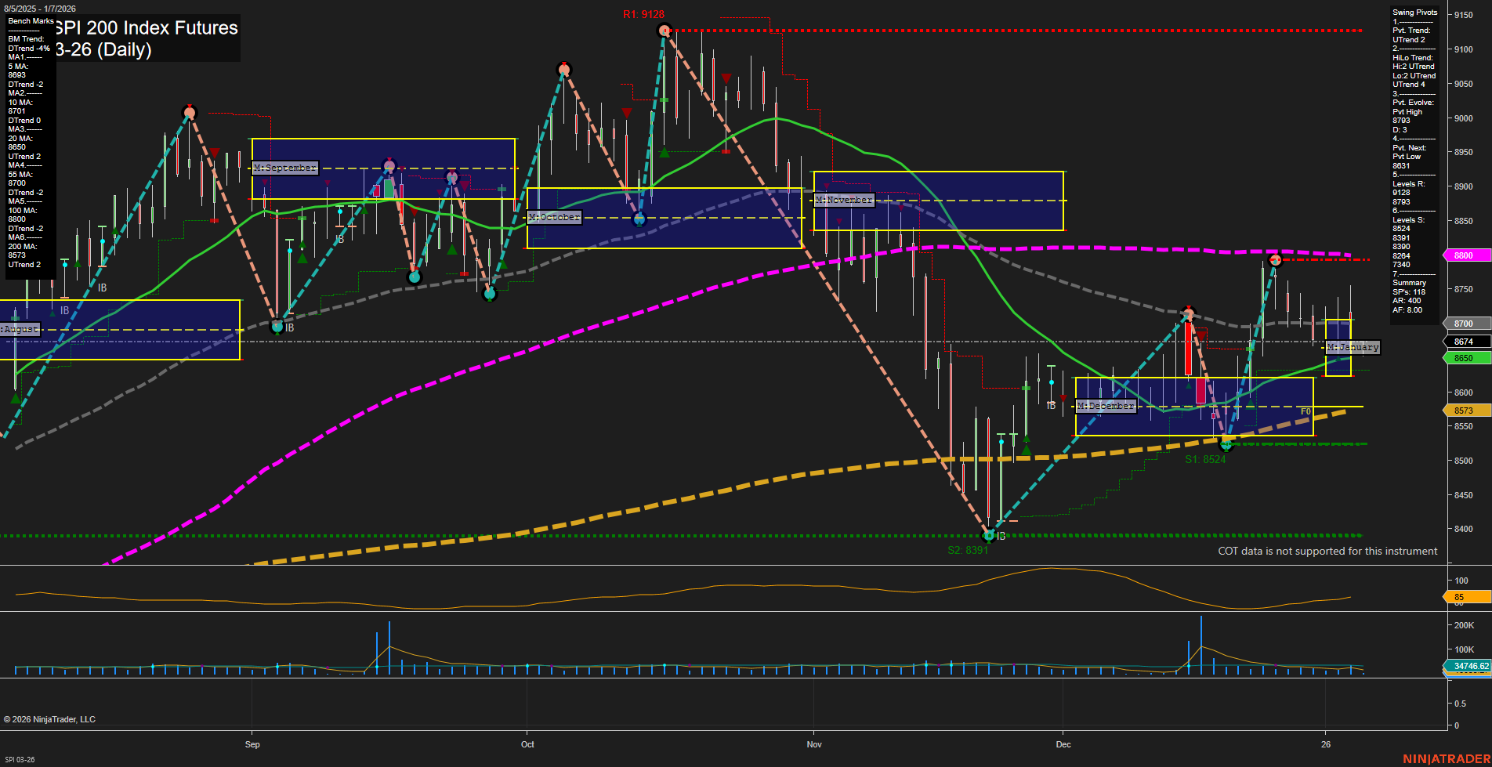Click the gray 8674 current price tag

1465,341
